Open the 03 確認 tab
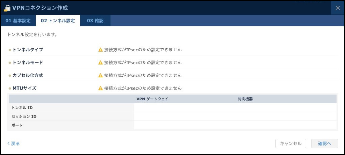345x155 pixels. coord(95,21)
